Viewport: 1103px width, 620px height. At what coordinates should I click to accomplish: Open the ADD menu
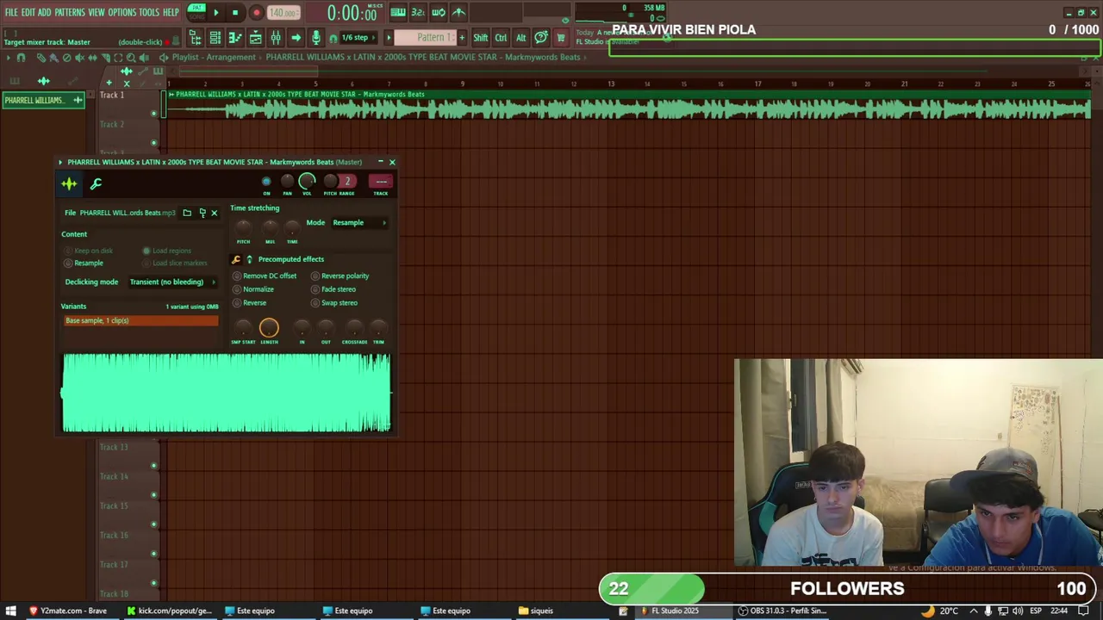pyautogui.click(x=45, y=13)
